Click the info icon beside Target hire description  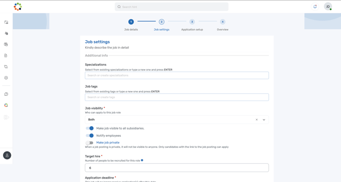click(x=142, y=160)
